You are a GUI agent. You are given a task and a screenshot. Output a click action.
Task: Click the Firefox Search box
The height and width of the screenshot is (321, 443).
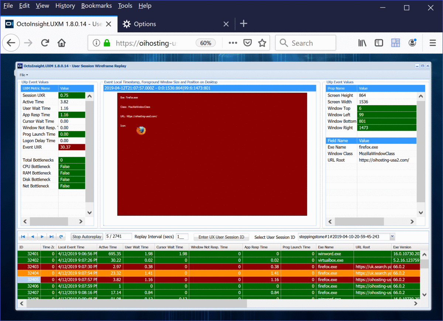306,43
